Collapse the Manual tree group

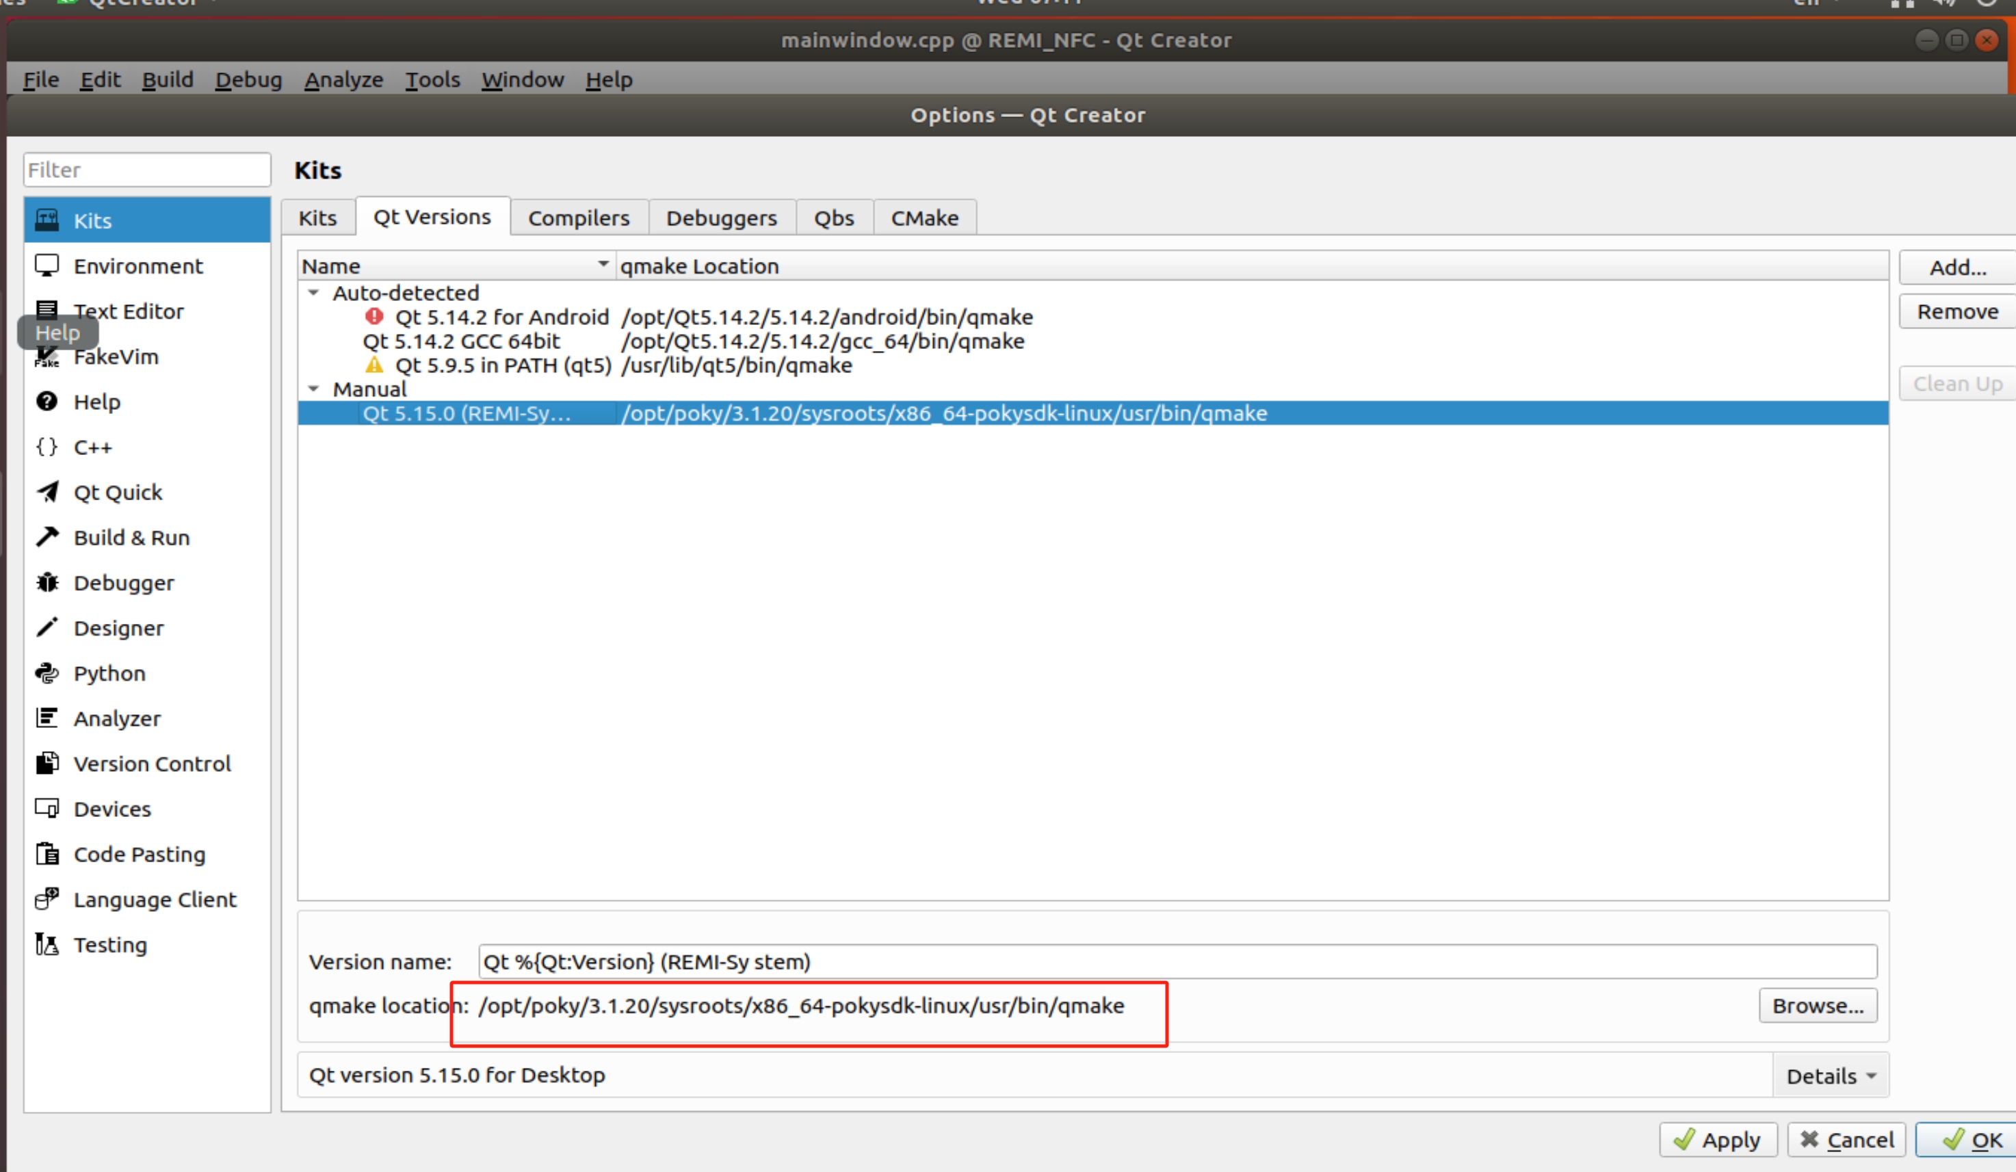click(x=313, y=389)
